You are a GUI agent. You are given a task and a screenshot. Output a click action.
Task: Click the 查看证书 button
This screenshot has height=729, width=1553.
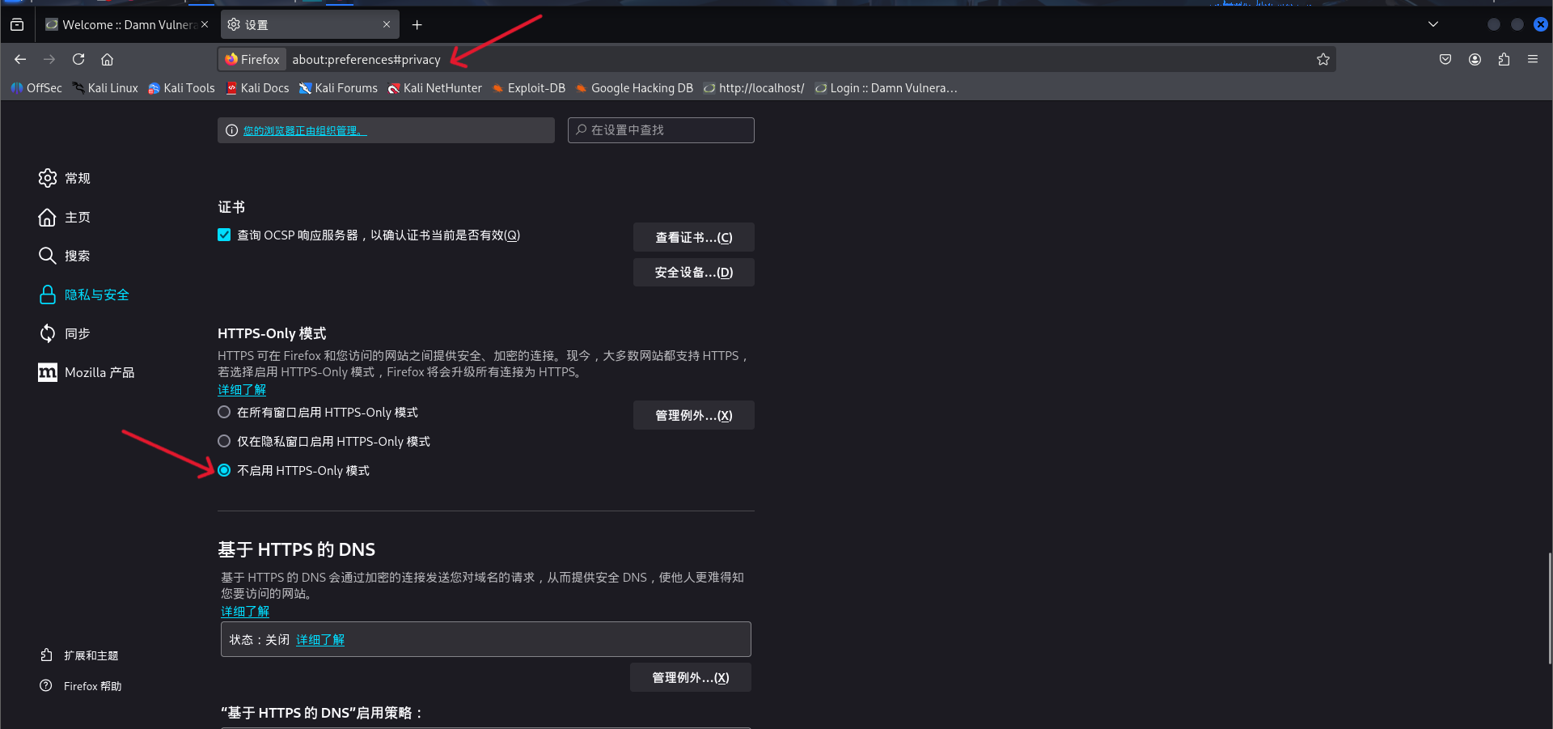coord(693,237)
